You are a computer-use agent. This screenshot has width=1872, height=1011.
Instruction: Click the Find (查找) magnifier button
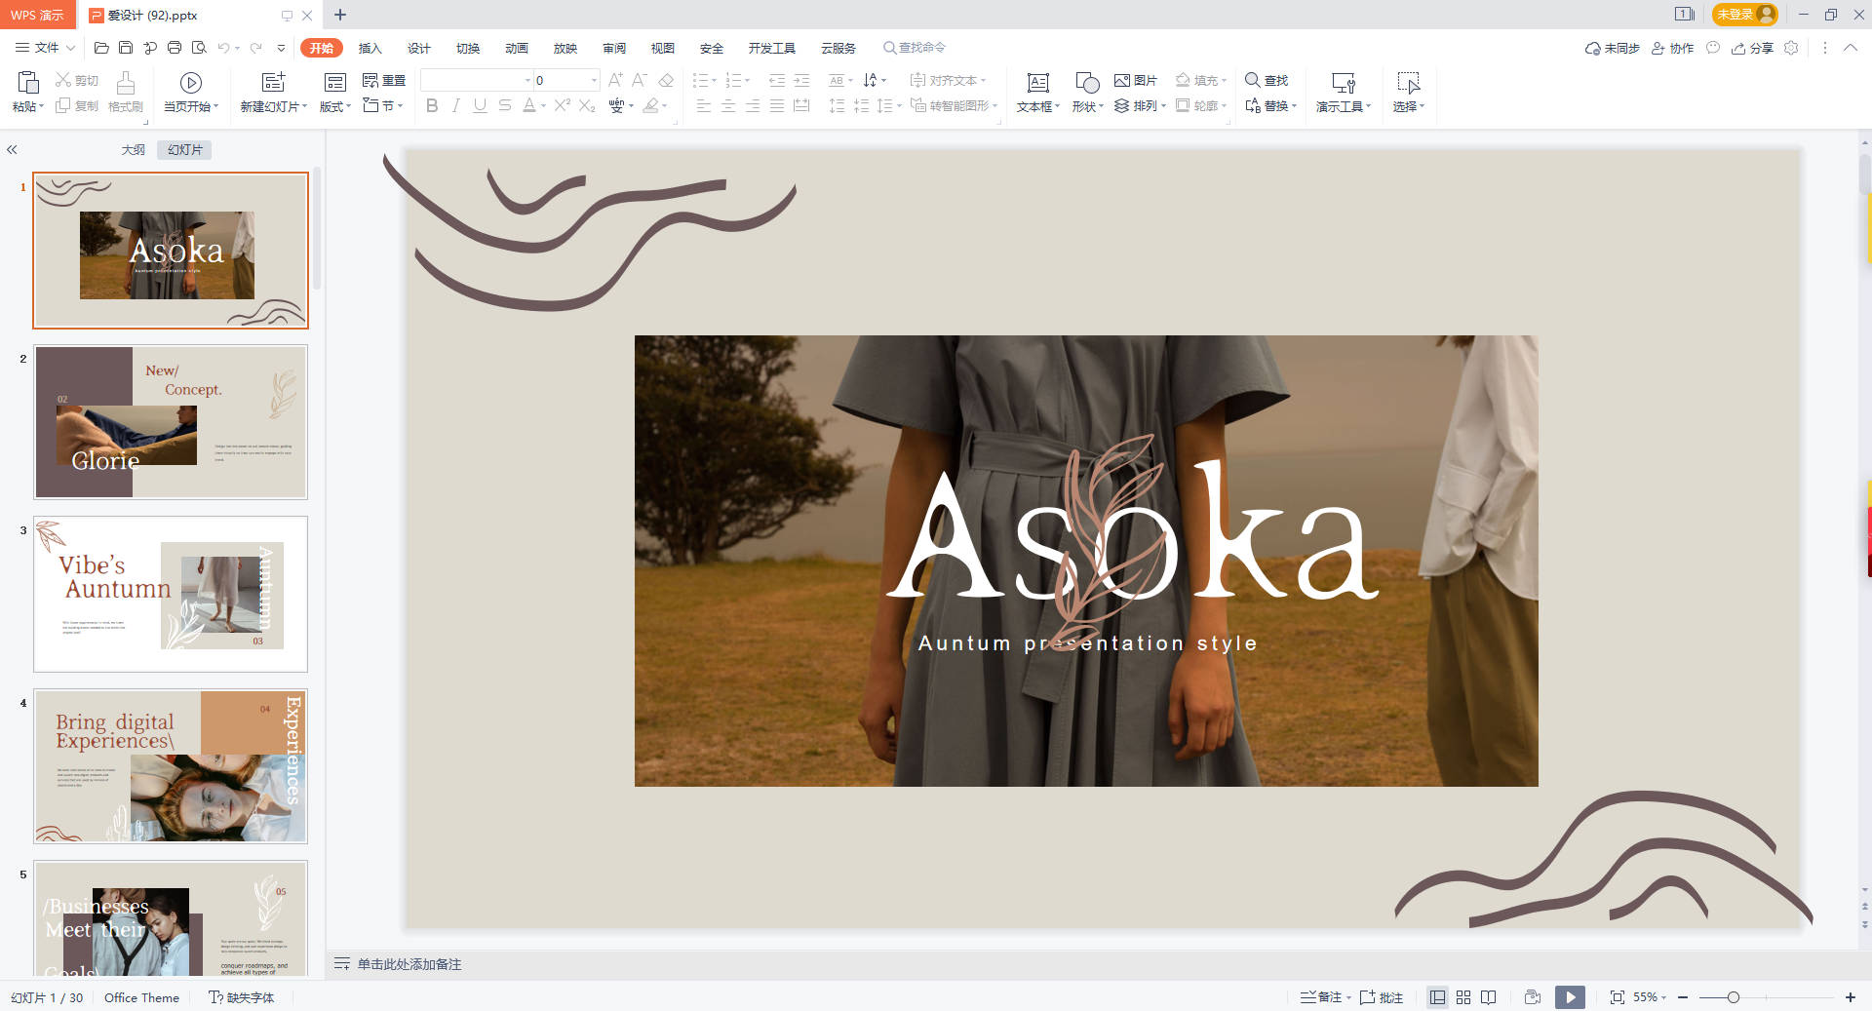1267,80
